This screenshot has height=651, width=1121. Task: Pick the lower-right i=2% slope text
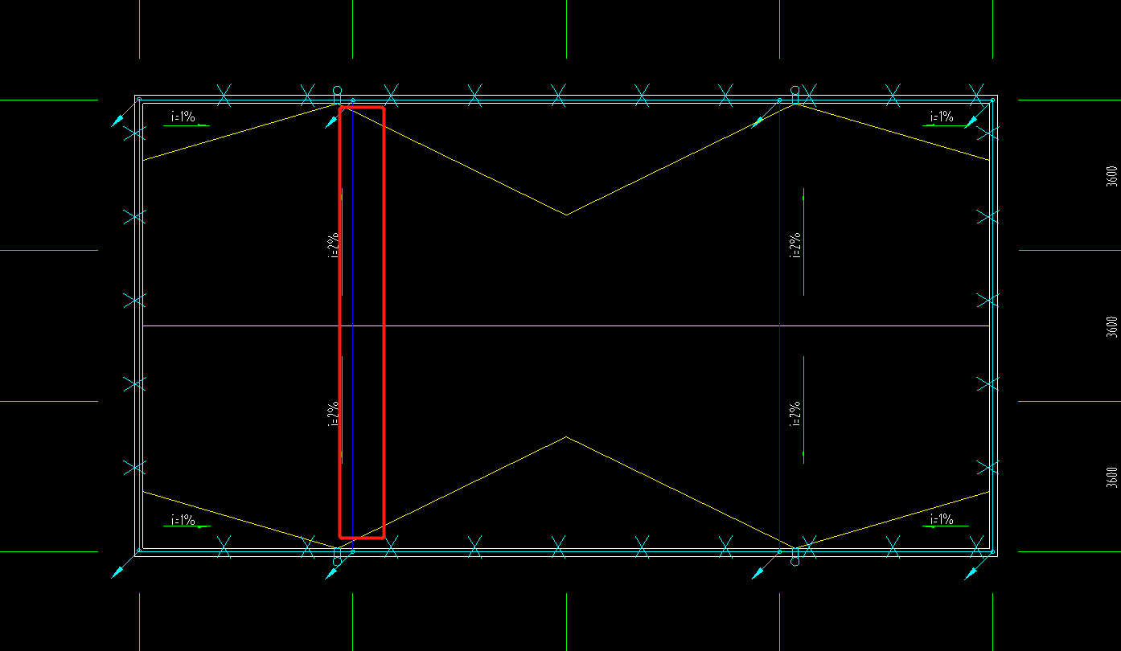point(795,414)
